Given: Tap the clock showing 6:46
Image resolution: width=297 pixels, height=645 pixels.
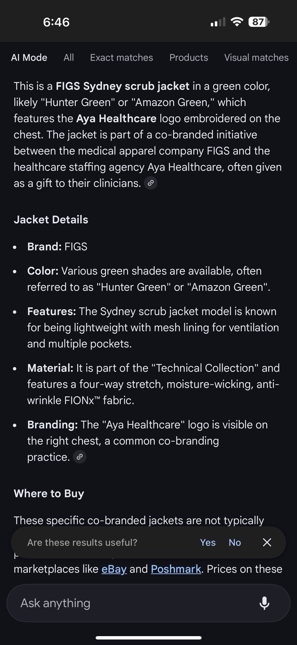Looking at the screenshot, I should (x=56, y=22).
